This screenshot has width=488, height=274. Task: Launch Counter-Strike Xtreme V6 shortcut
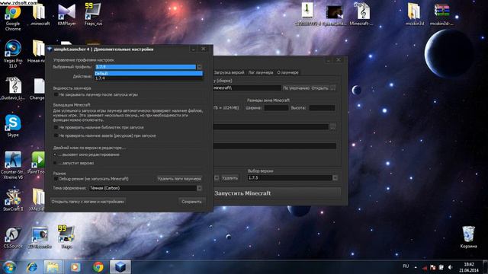click(x=13, y=164)
